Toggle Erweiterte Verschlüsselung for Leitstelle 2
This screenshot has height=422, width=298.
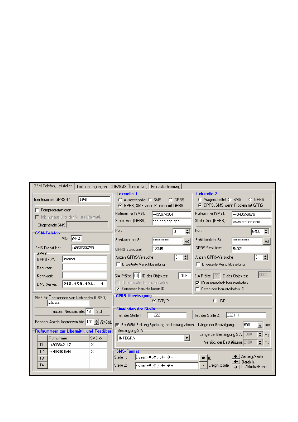click(198, 264)
